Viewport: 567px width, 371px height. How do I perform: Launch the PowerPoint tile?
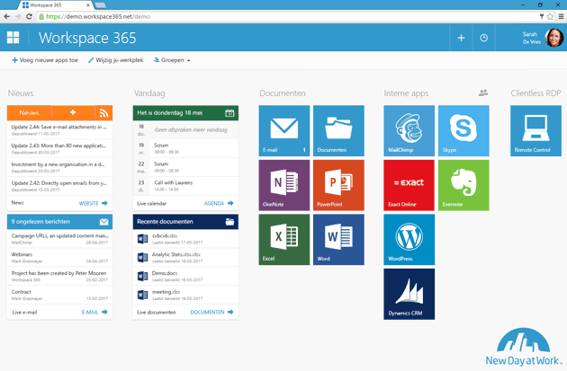coord(338,185)
